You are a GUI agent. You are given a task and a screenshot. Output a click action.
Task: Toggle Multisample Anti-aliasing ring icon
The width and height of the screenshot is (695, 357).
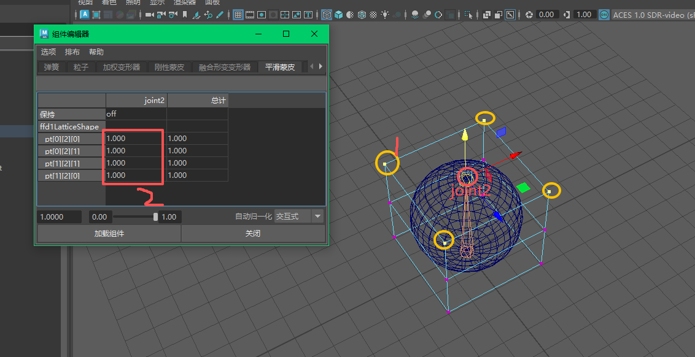coord(438,15)
